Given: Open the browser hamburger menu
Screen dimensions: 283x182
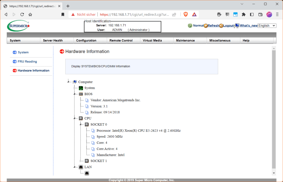Looking at the screenshot, I should (277, 15).
